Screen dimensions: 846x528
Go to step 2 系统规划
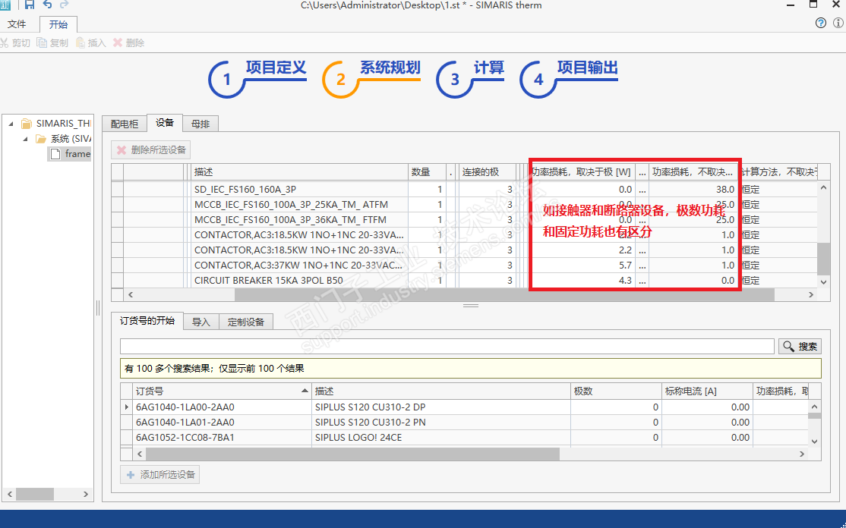point(371,79)
